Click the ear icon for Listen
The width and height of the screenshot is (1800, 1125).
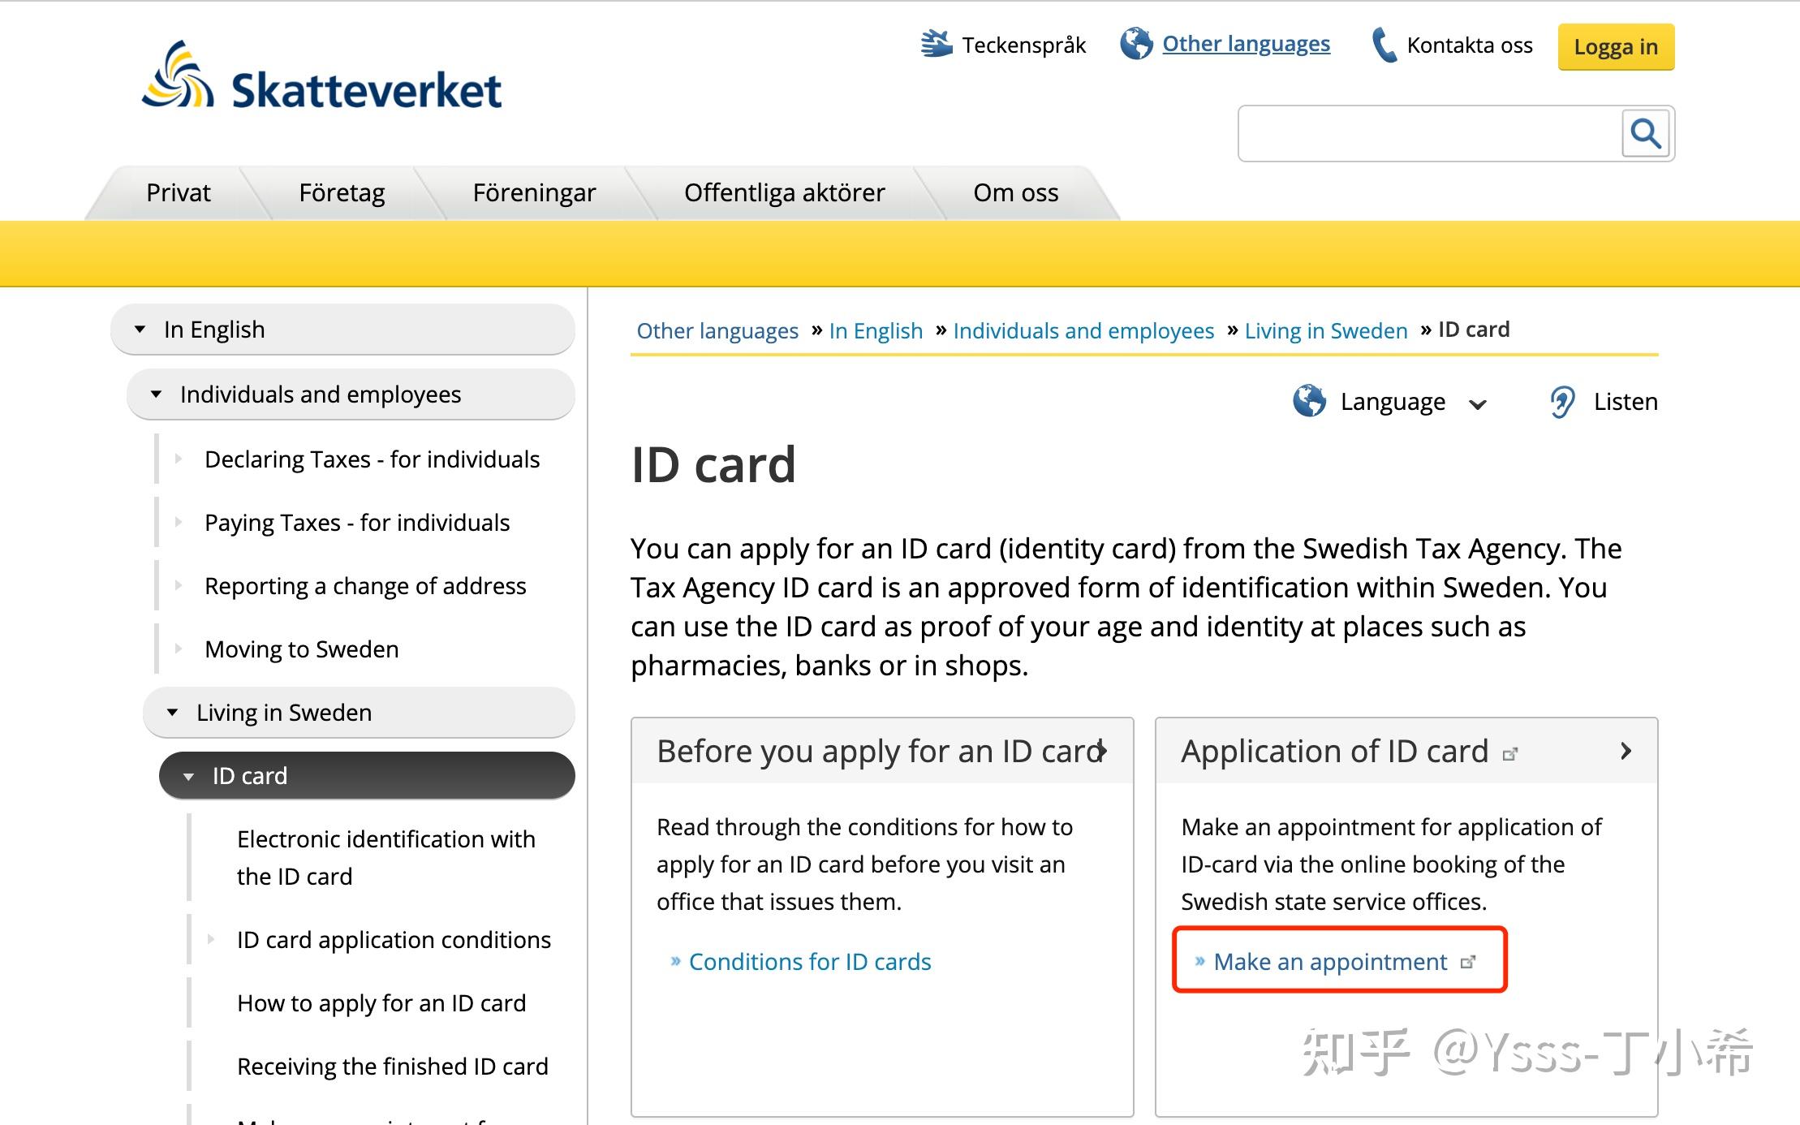[x=1562, y=402]
